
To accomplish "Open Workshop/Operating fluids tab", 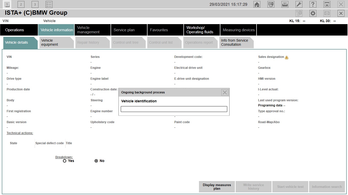I will pos(202,30).
